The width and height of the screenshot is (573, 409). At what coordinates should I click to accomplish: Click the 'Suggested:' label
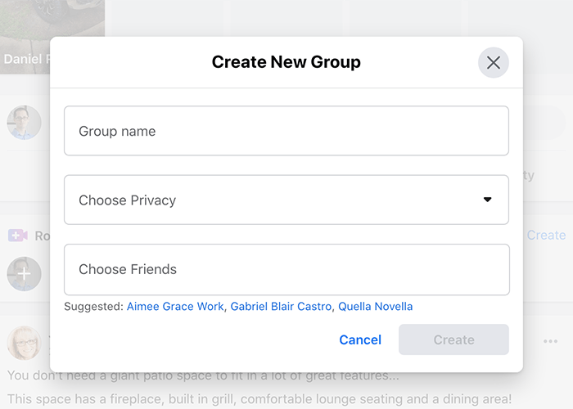[x=93, y=307]
